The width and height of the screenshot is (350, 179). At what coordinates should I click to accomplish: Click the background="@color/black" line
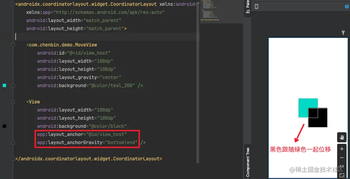tap(82, 126)
